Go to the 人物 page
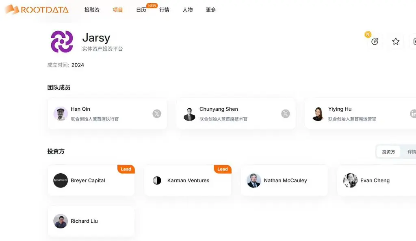Screen dimensions: 416x241 tap(188, 10)
